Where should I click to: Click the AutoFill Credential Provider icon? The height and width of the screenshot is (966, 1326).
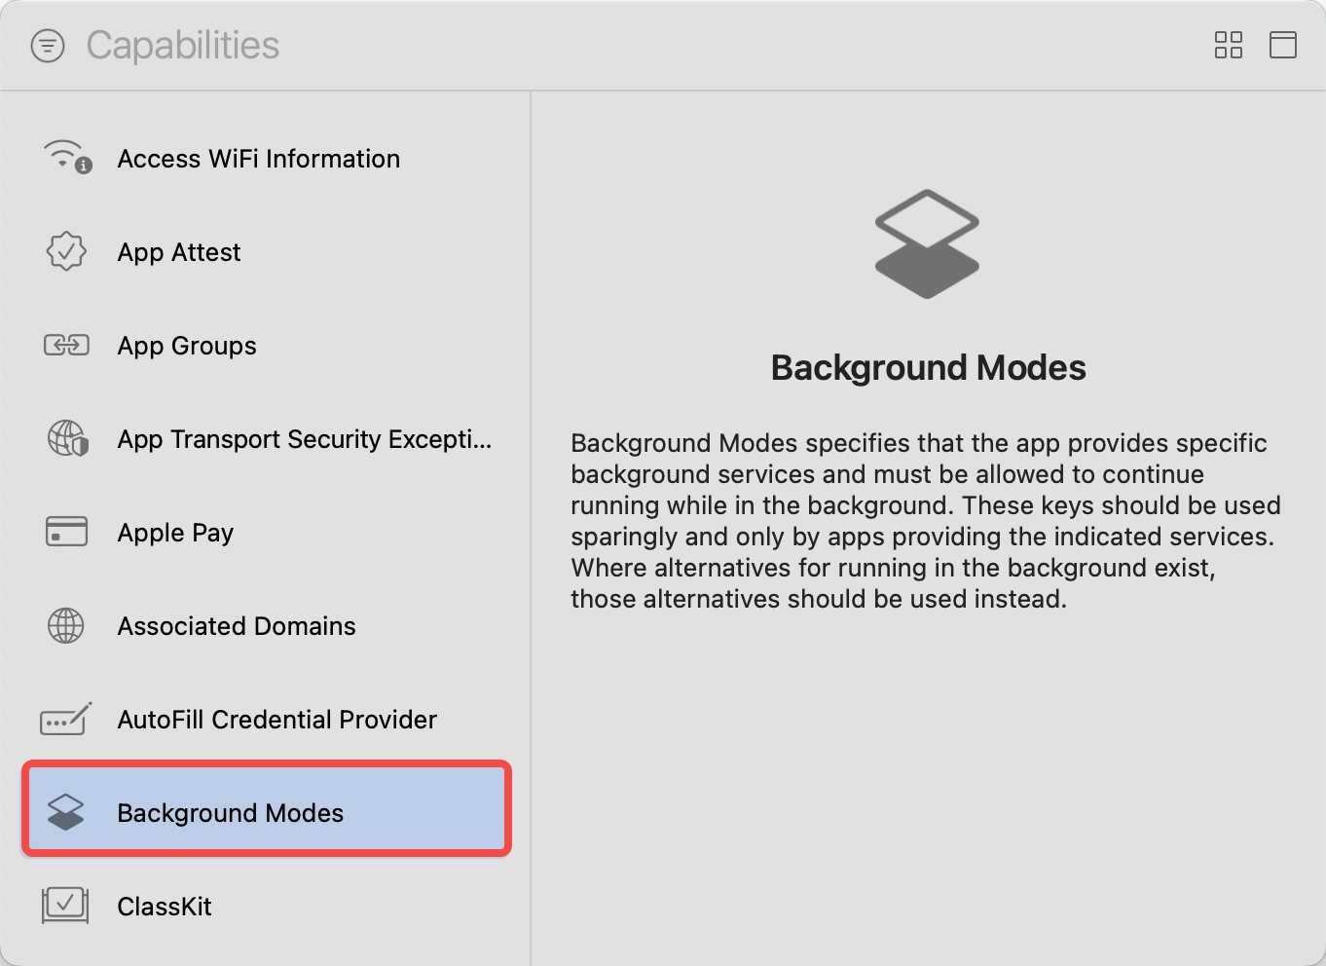coord(66,719)
